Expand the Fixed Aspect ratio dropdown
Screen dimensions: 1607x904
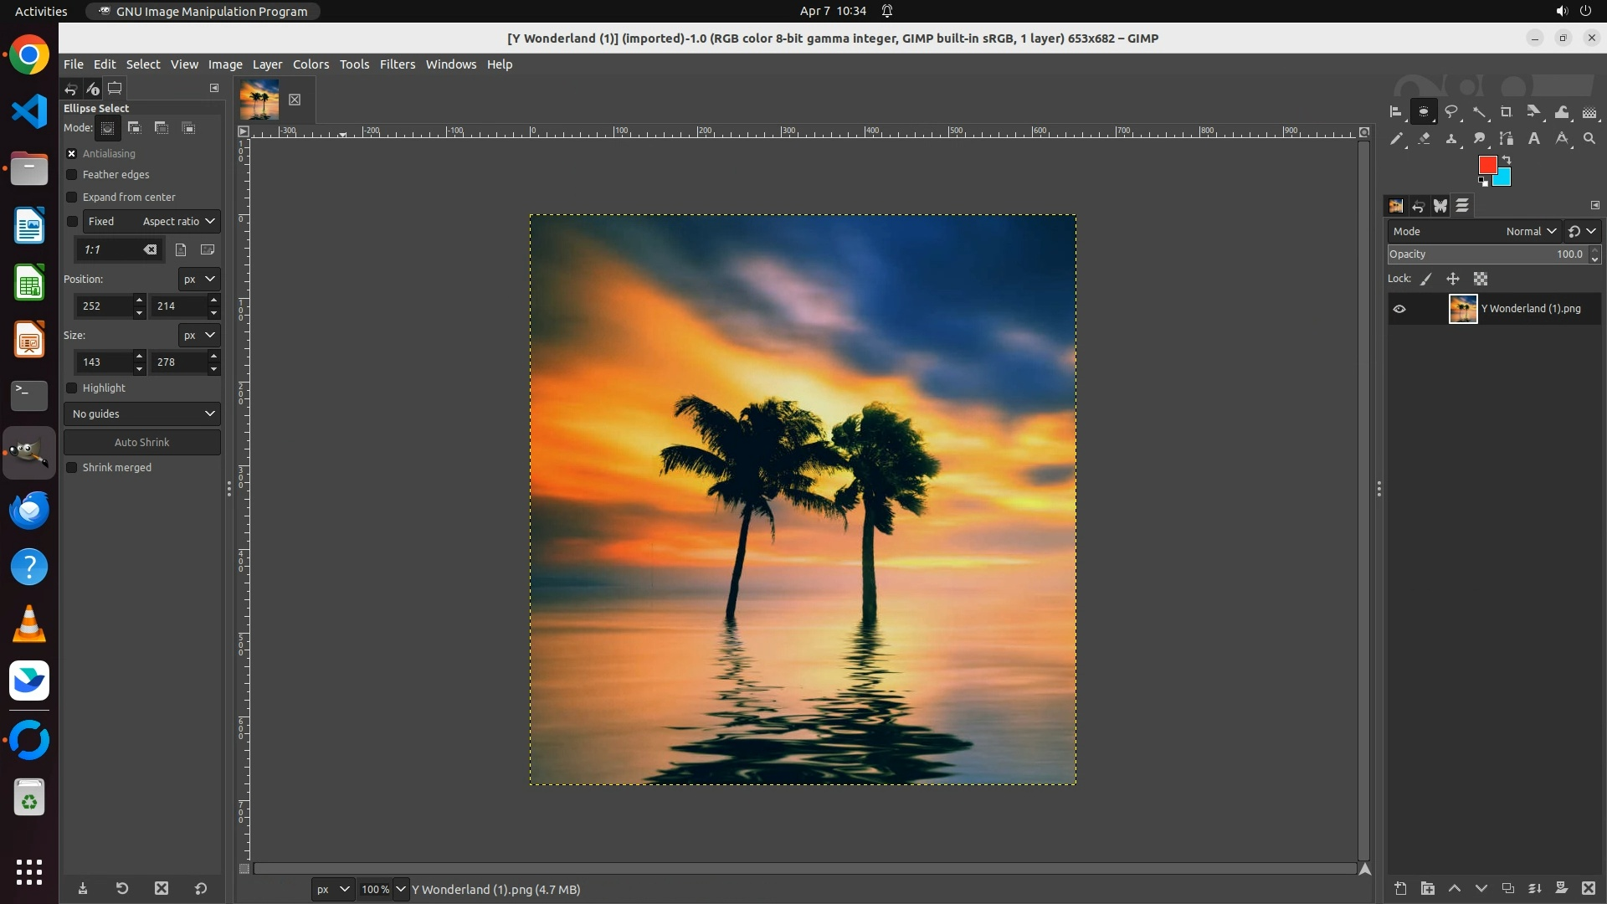click(x=178, y=221)
